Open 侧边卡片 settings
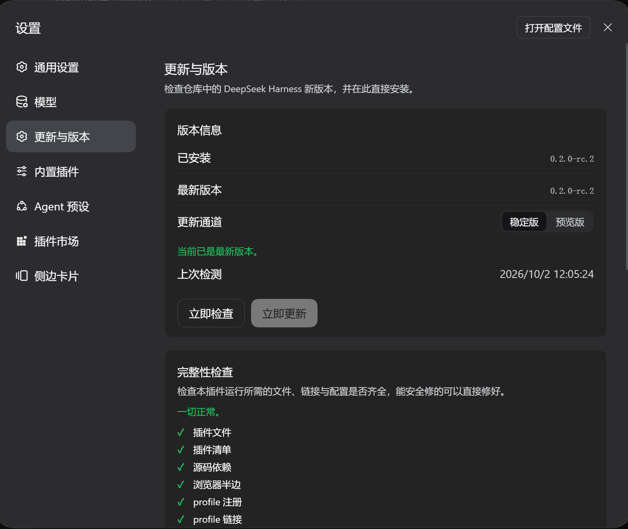The height and width of the screenshot is (529, 628). click(x=71, y=276)
